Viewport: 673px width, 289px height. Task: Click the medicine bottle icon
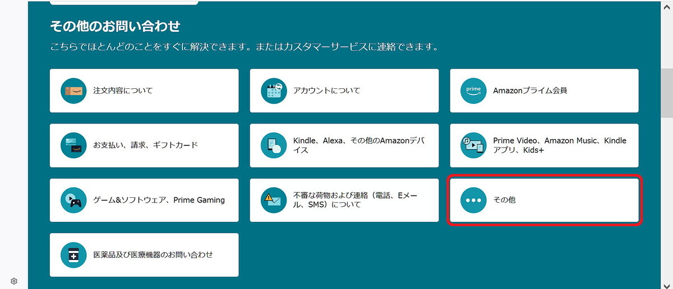click(73, 255)
